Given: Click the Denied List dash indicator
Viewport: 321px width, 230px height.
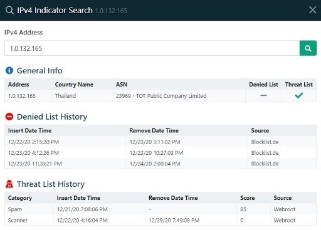Looking at the screenshot, I should pyautogui.click(x=263, y=95).
